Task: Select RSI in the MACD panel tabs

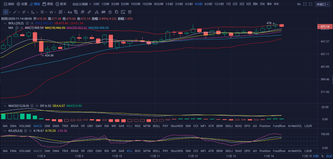Action: [x=107, y=126]
